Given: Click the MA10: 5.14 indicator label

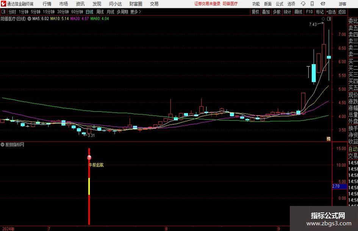Looking at the screenshot, I should tap(59, 19).
